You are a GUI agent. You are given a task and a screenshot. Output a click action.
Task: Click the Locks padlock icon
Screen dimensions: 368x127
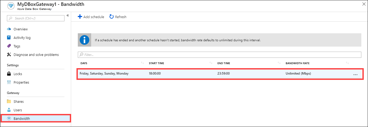9,74
